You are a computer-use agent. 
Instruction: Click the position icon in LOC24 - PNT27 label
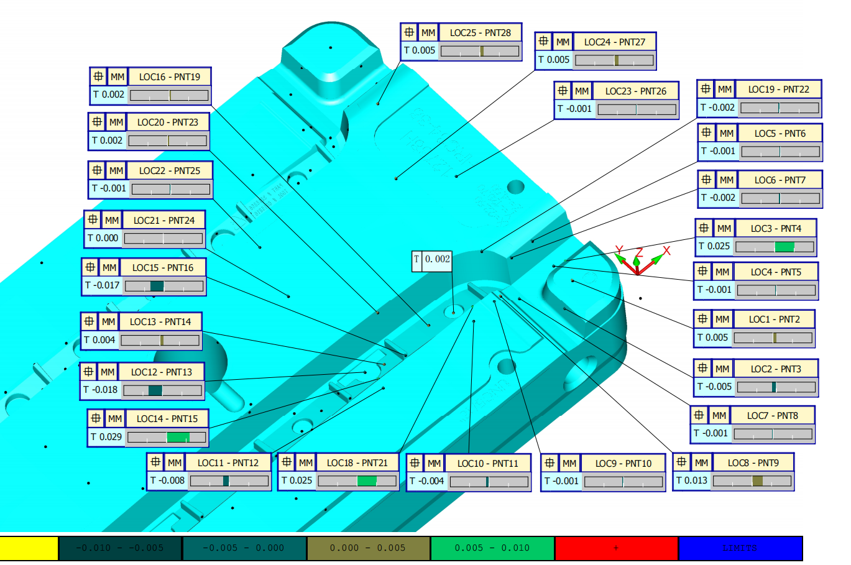pyautogui.click(x=543, y=42)
